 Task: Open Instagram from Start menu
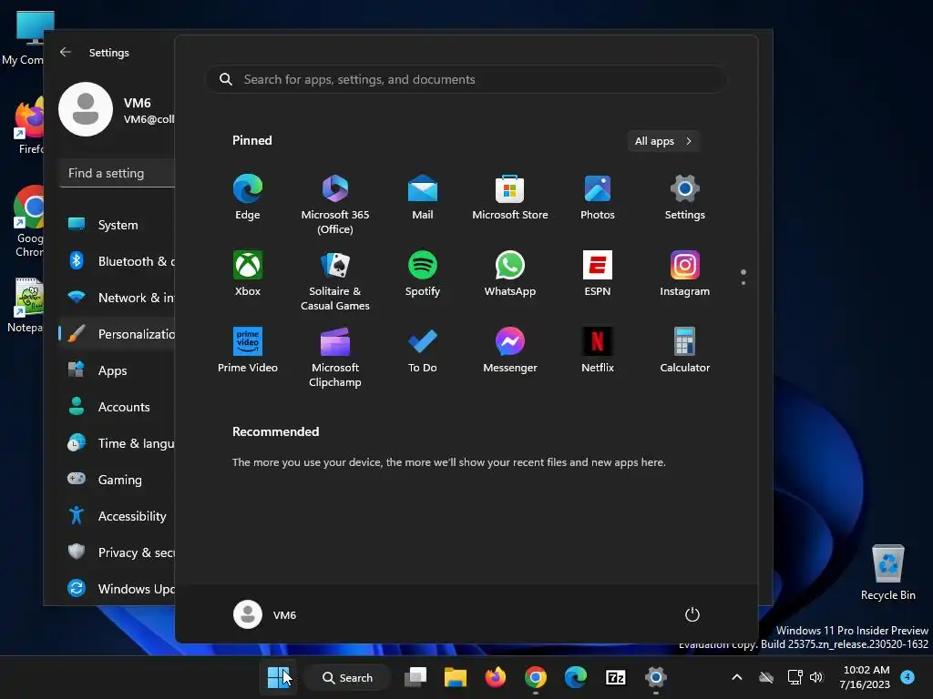pyautogui.click(x=685, y=273)
